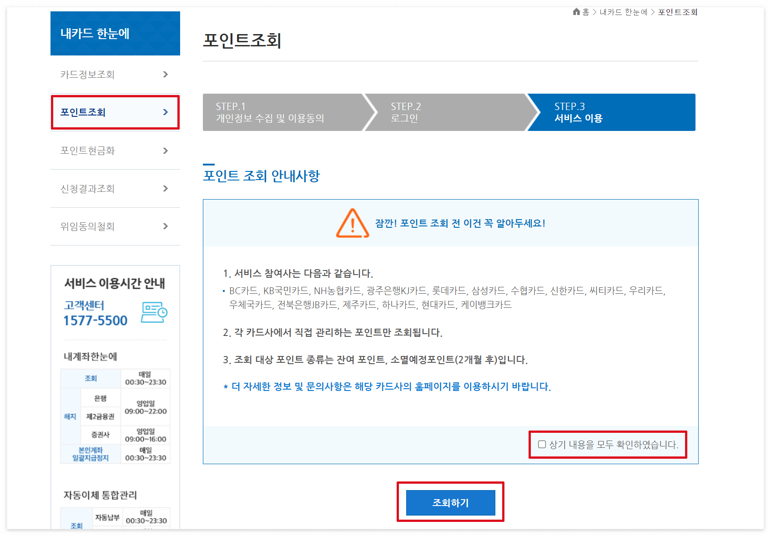Click the 포인트 조회 안내사항 heading
771x536 pixels.
click(x=261, y=176)
